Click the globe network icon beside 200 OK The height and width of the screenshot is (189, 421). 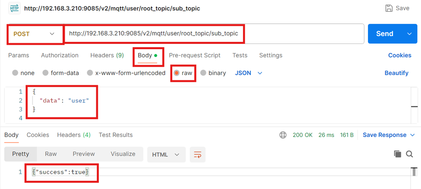click(283, 135)
